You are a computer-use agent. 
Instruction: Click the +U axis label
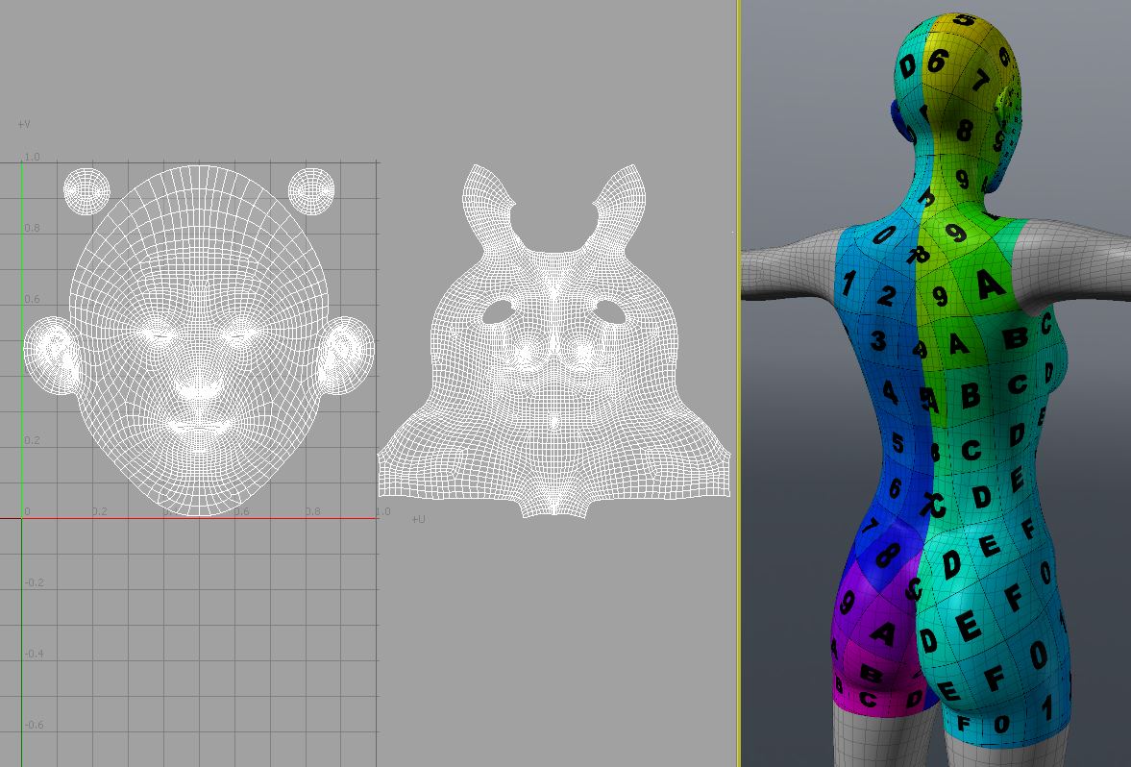418,520
